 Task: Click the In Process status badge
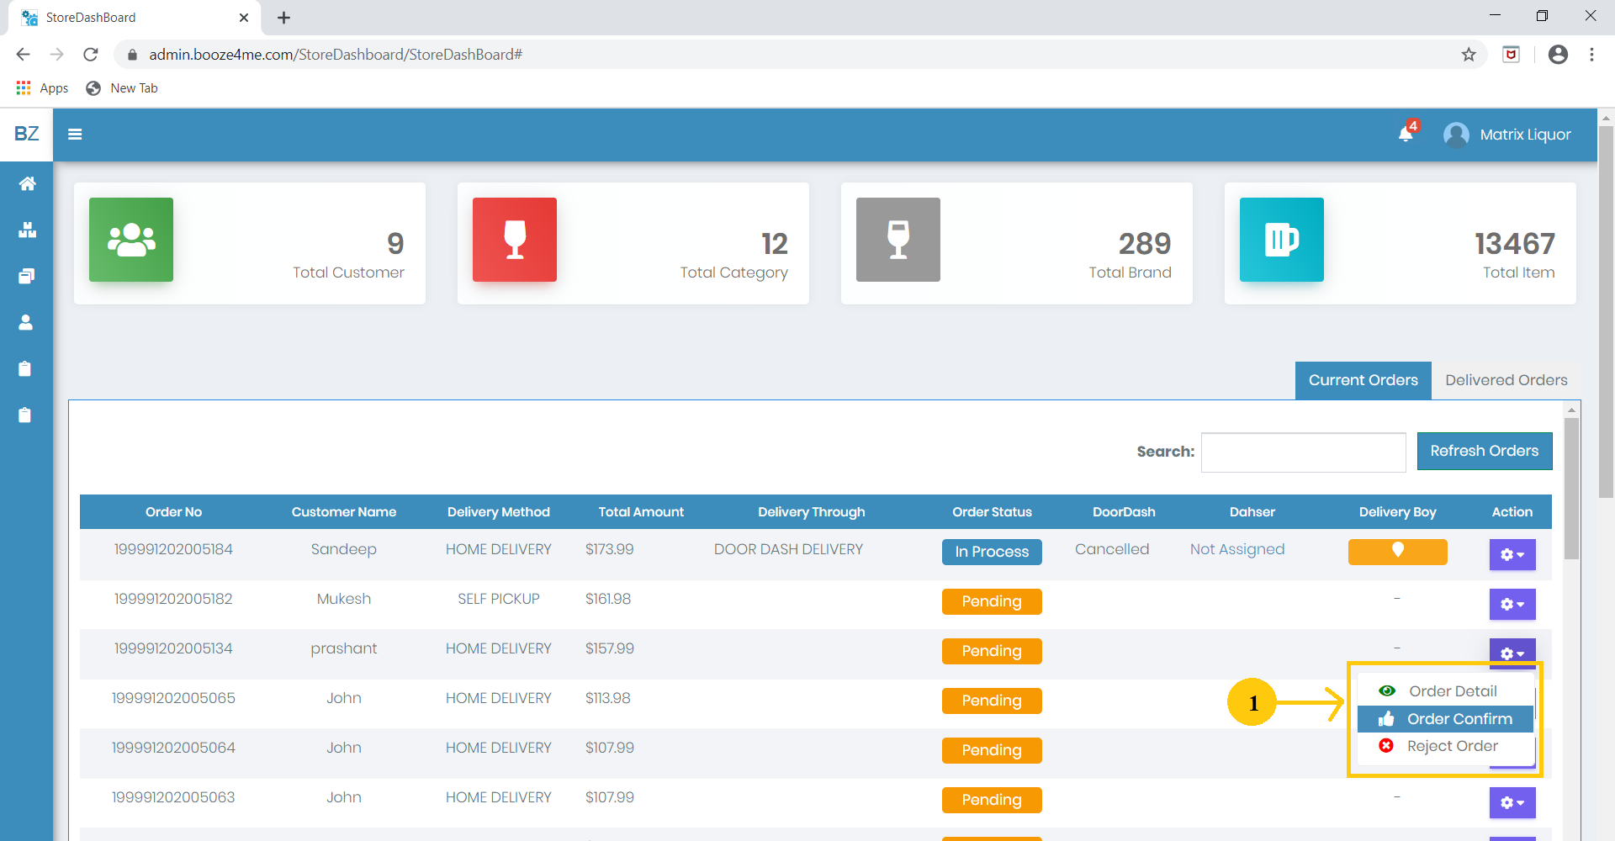(992, 552)
